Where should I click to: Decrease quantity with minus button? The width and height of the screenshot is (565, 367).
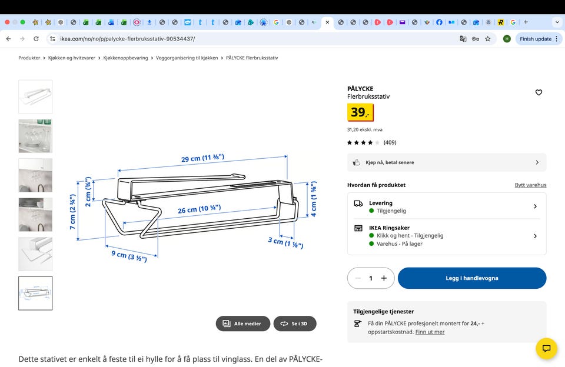pos(358,278)
